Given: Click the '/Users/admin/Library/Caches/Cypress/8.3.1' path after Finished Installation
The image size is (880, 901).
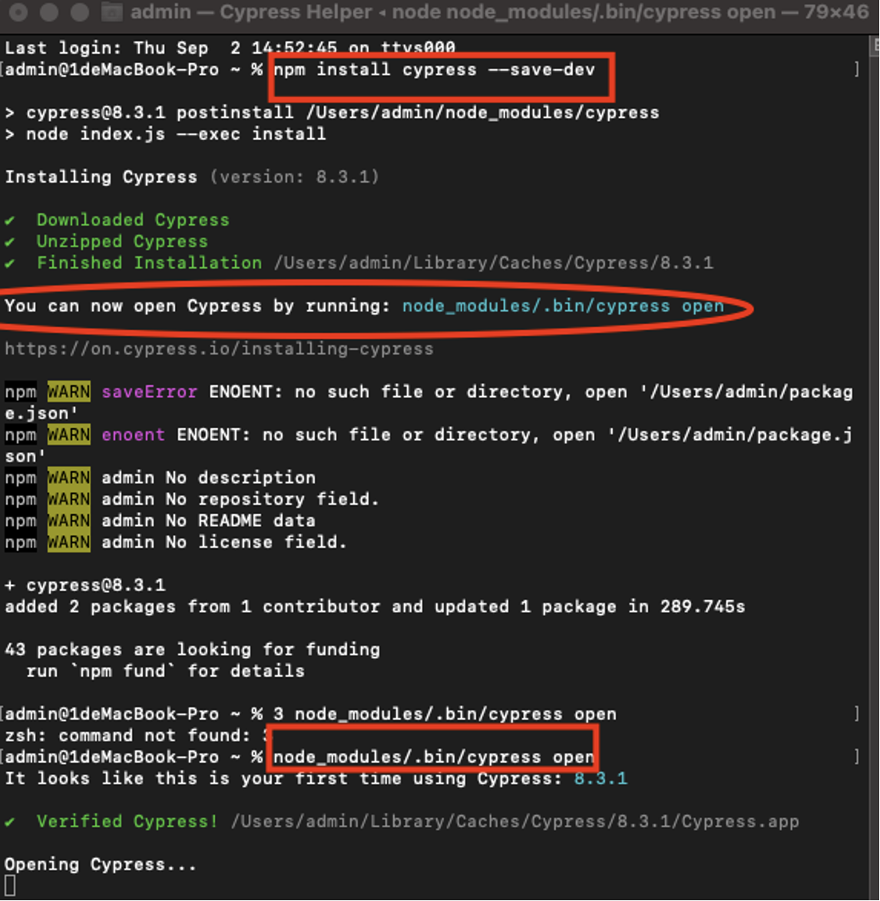Looking at the screenshot, I should click(494, 263).
